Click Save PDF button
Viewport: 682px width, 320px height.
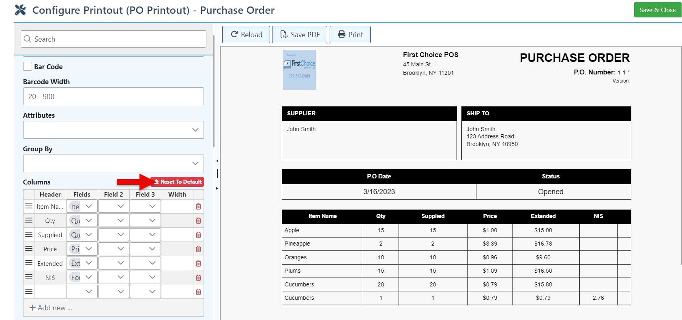(x=300, y=35)
